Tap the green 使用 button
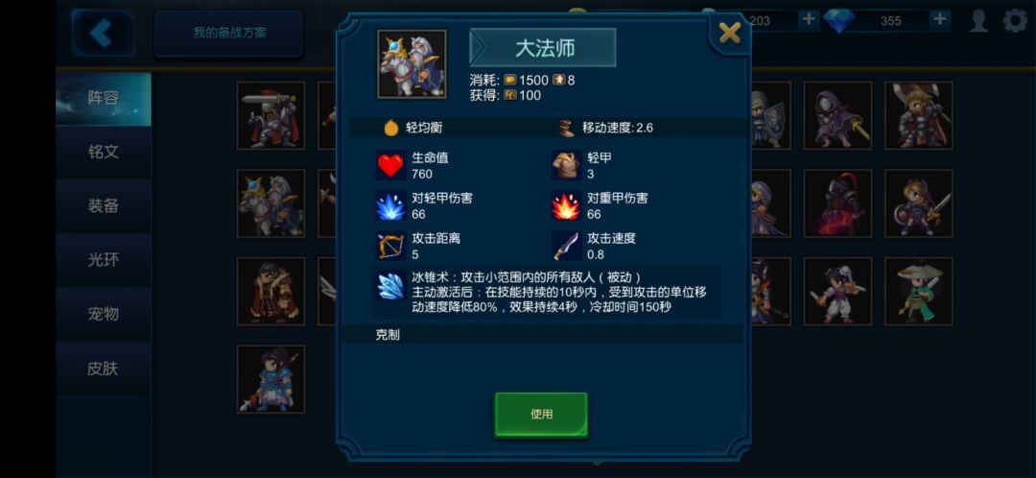The width and height of the screenshot is (1036, 478). [541, 415]
